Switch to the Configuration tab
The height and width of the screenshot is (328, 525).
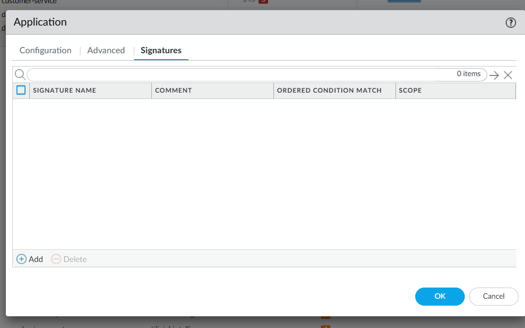45,50
